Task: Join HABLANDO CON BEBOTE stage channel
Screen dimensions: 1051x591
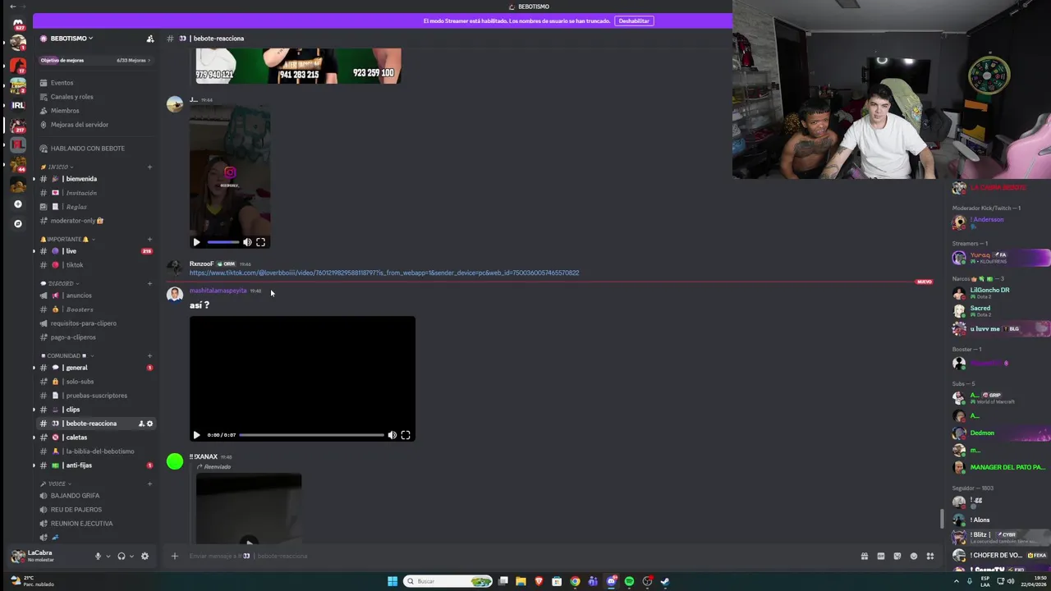Action: pyautogui.click(x=87, y=149)
